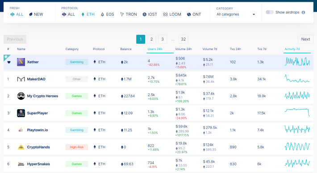Filter by IOST protocol

[150, 14]
